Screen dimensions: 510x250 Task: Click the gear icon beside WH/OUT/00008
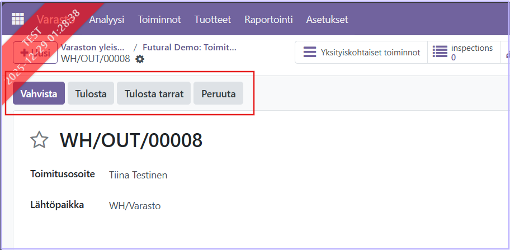140,59
